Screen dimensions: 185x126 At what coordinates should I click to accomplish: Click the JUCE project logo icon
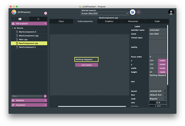point(14,12)
